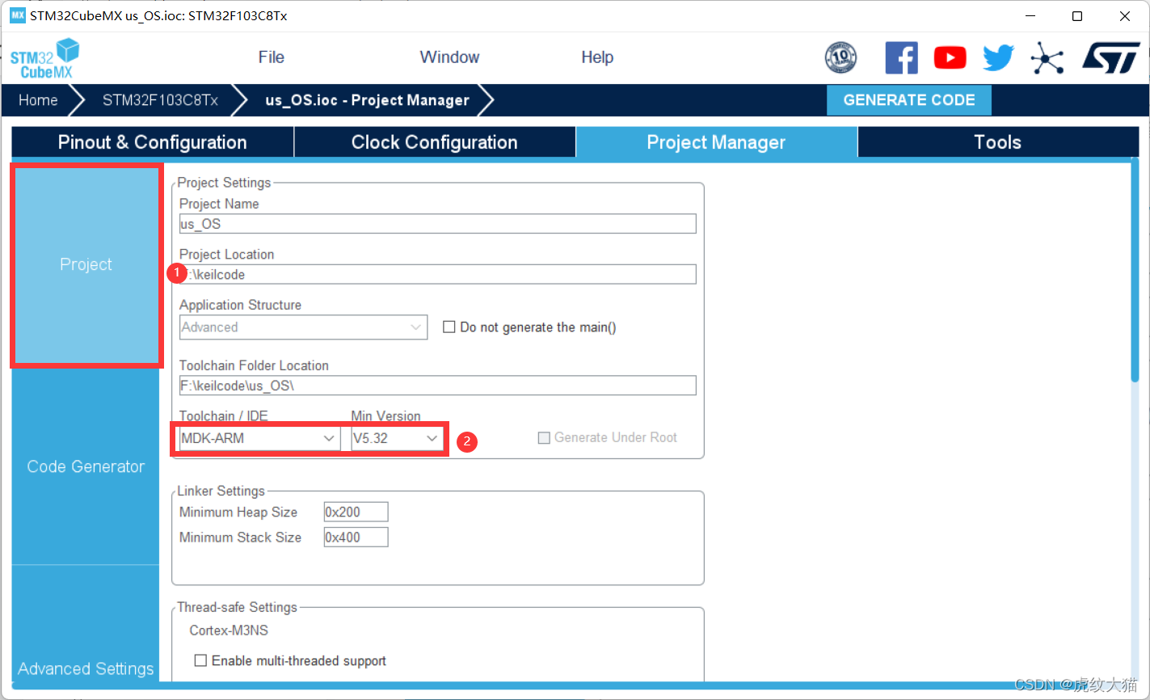Click the Project Settings group title
1150x700 pixels.
tap(225, 183)
